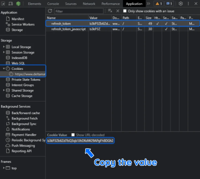This screenshot has width=200, height=179.
Task: Open the customize DevTools three-dot menu
Action: point(188,4)
